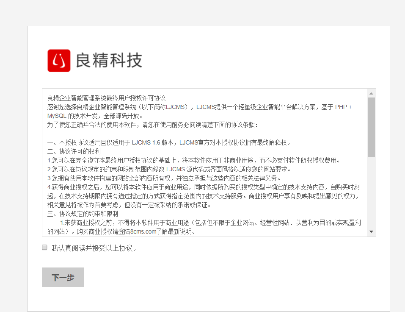This screenshot has width=405, height=312.
Task: Click the title line 良精企业智能管理系统最终用户授权许可协议
Action: click(x=106, y=98)
